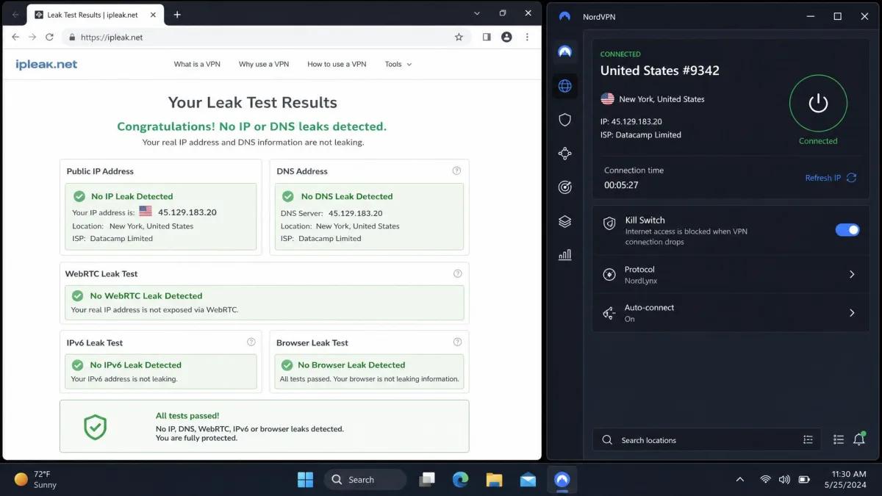Viewport: 882px width, 496px height.
Task: Click Refresh IP in NordVPN
Action: coord(831,178)
